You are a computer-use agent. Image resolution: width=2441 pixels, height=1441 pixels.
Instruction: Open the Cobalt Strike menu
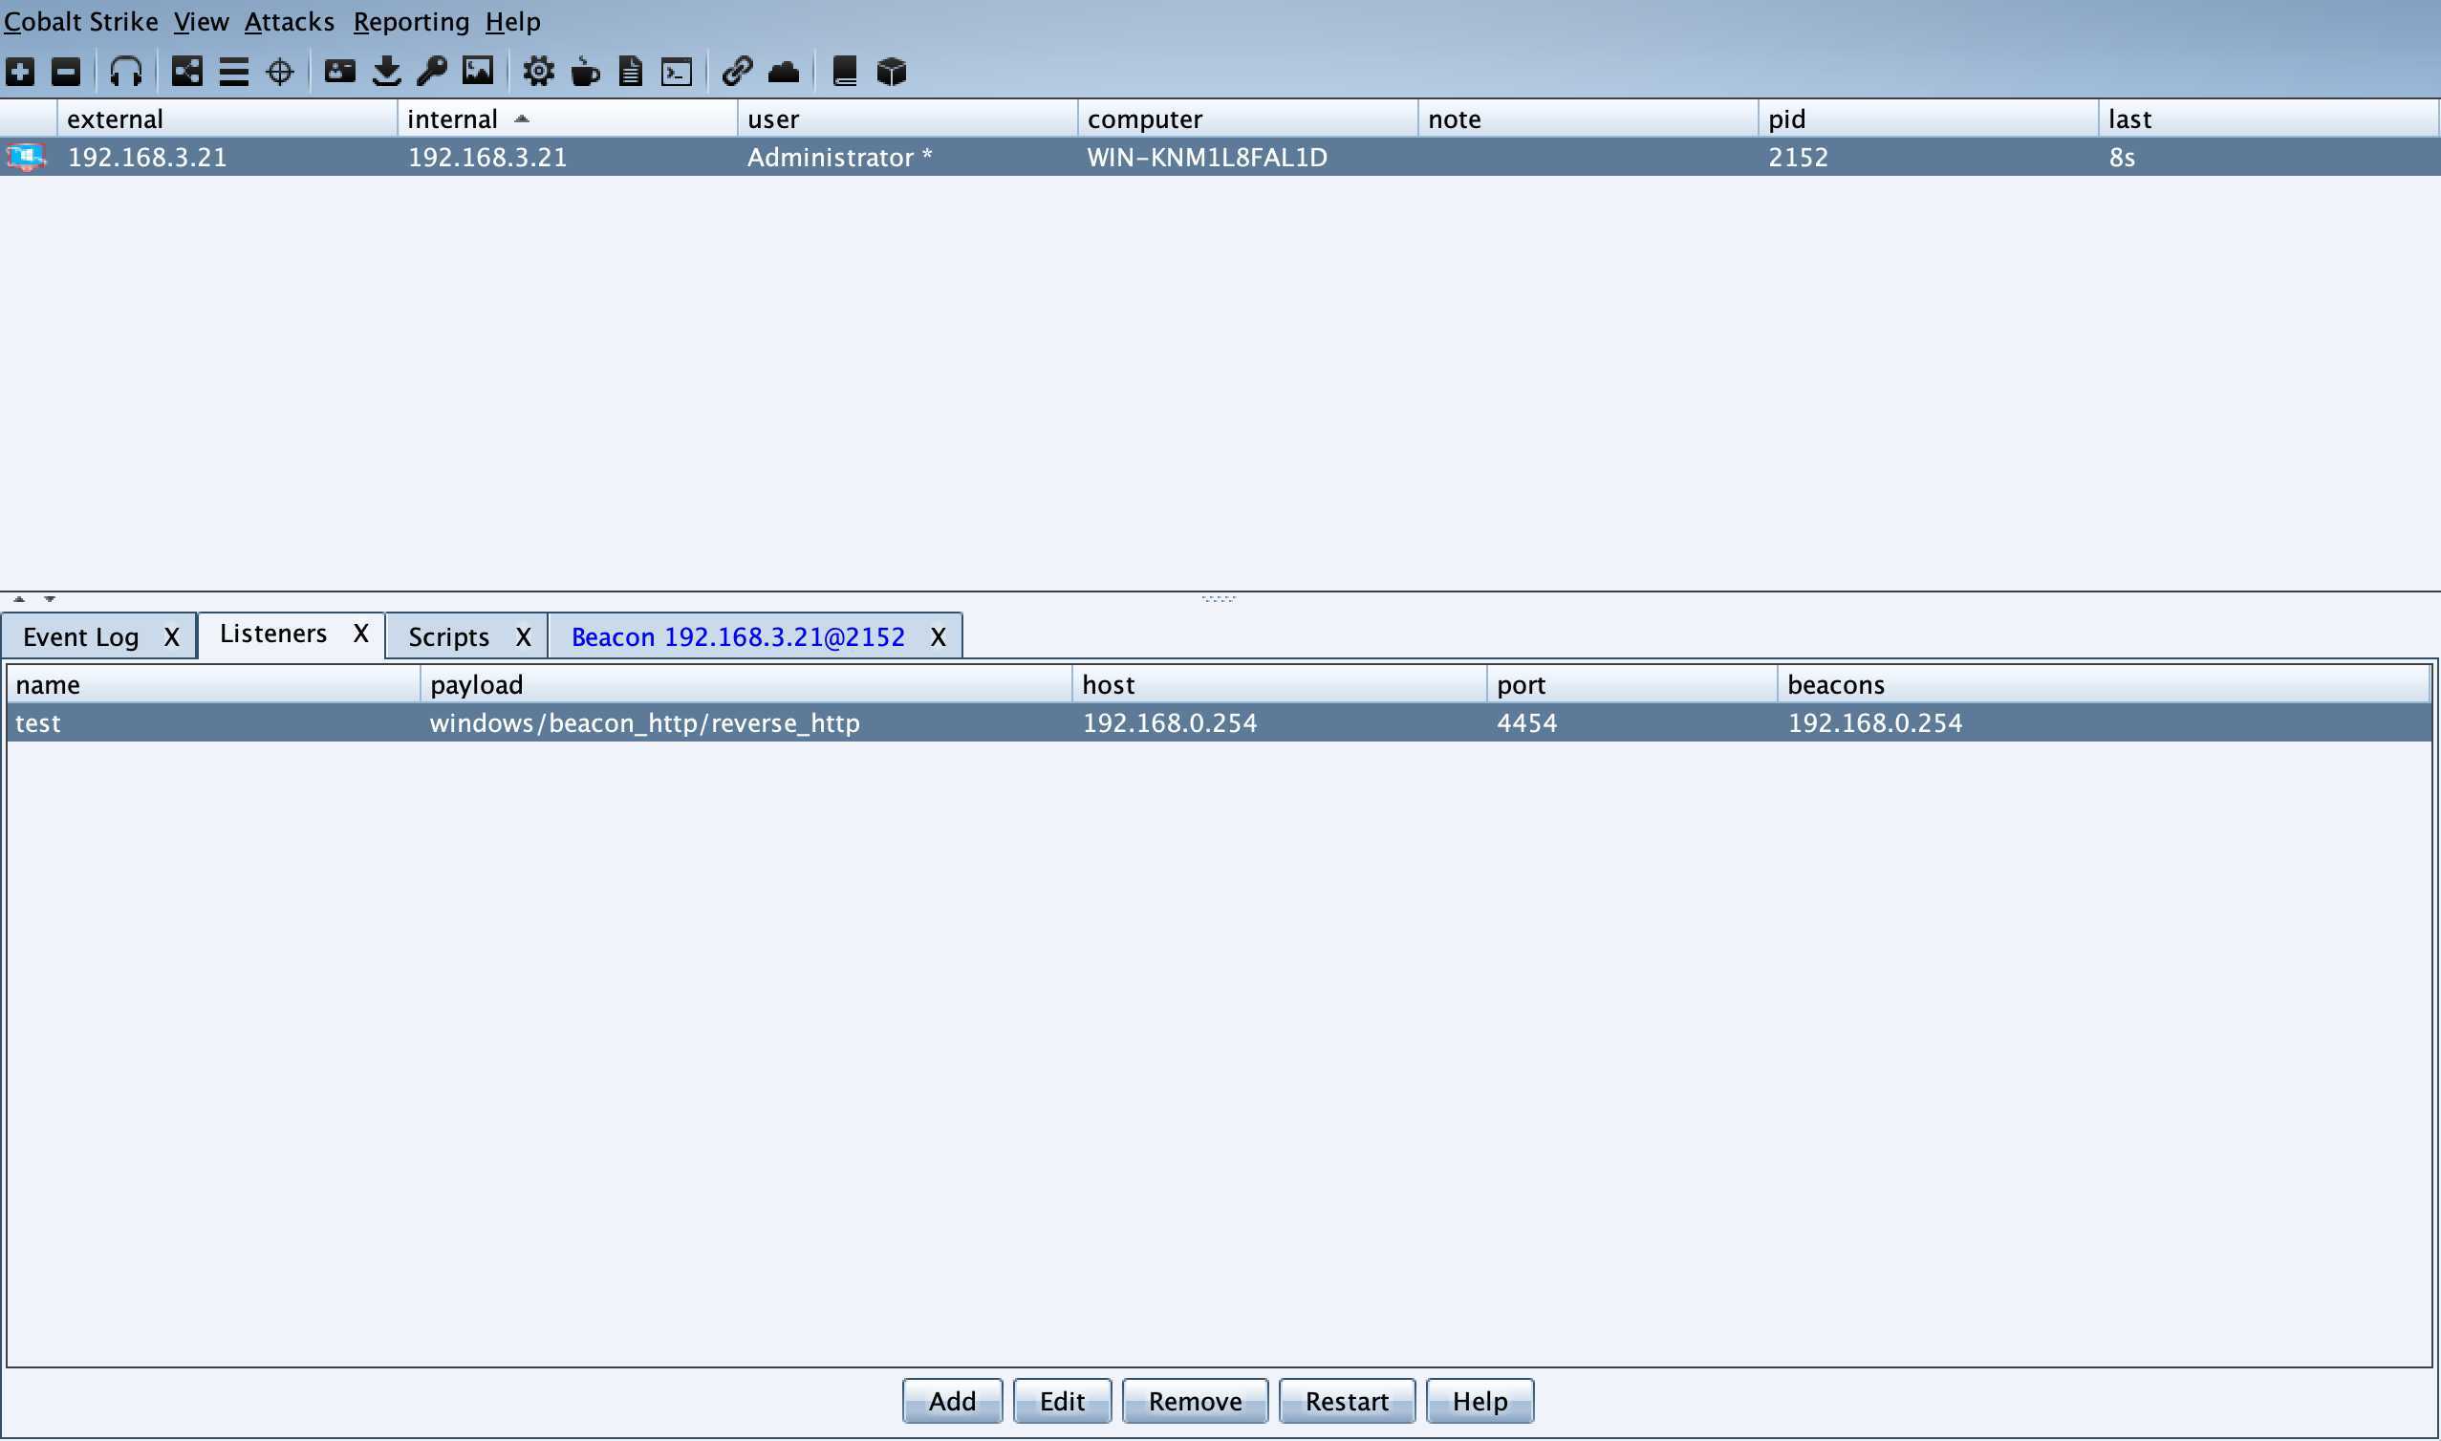coord(80,21)
